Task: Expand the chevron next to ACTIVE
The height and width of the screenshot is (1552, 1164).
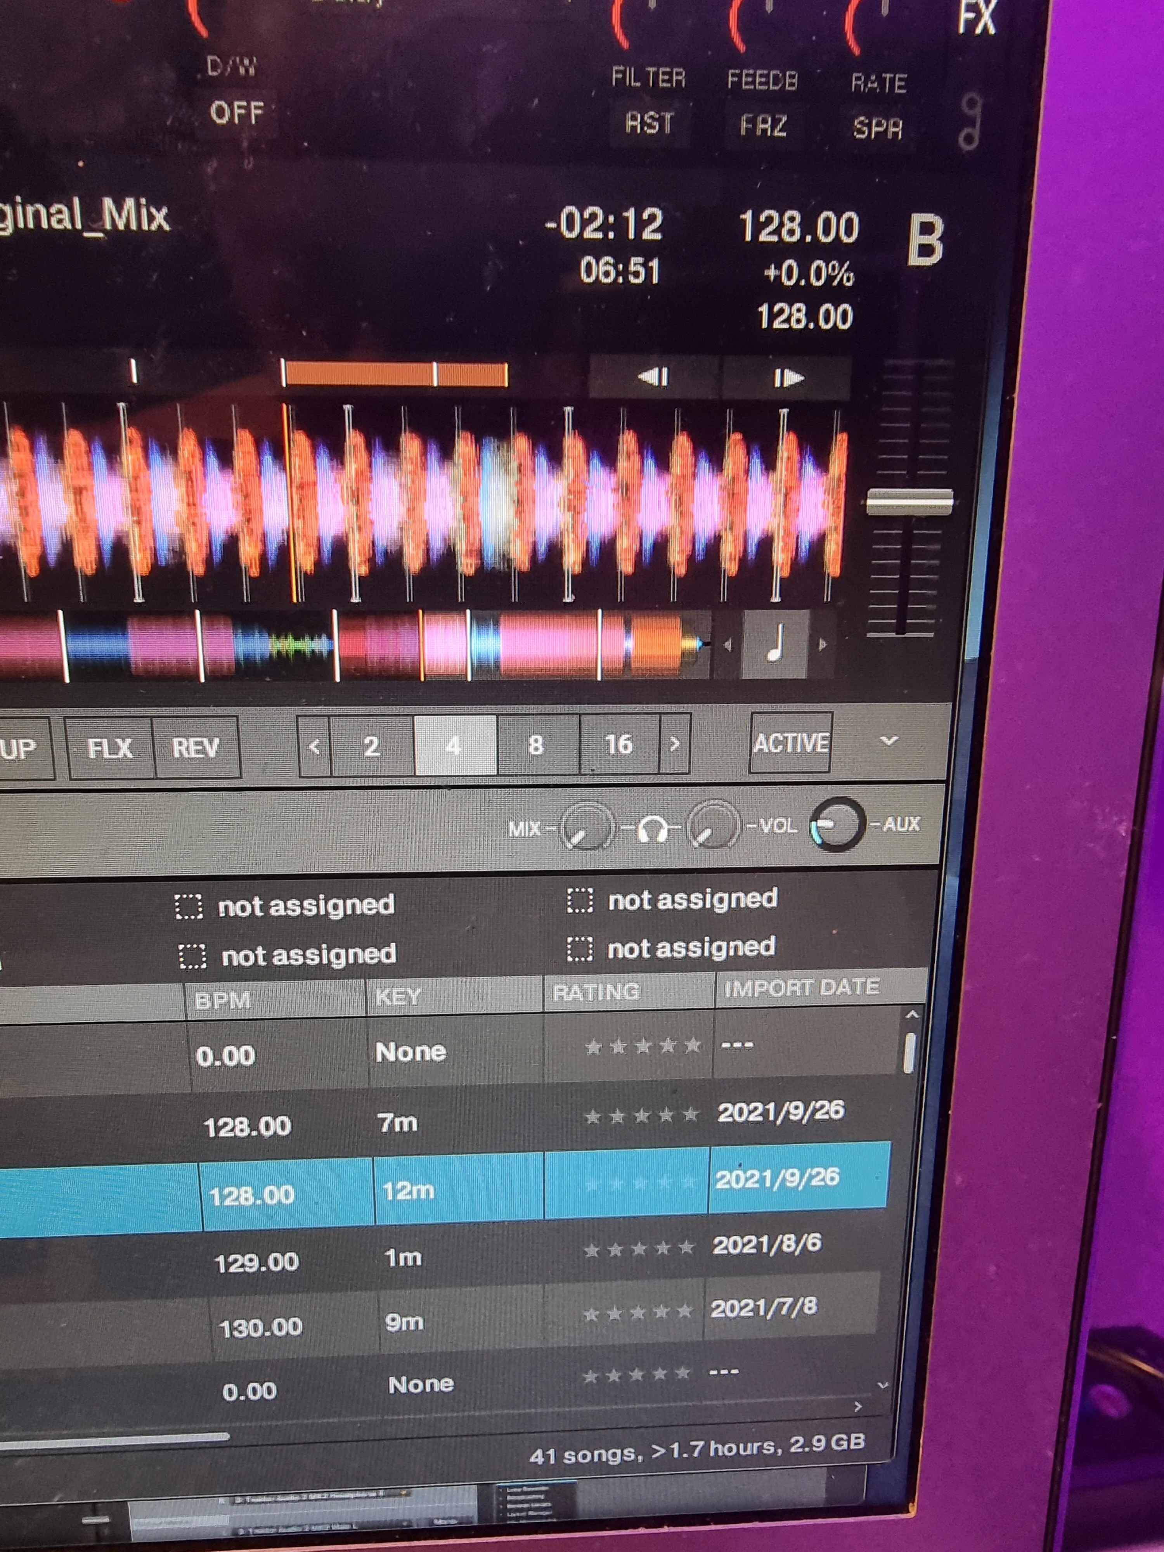Action: [888, 741]
